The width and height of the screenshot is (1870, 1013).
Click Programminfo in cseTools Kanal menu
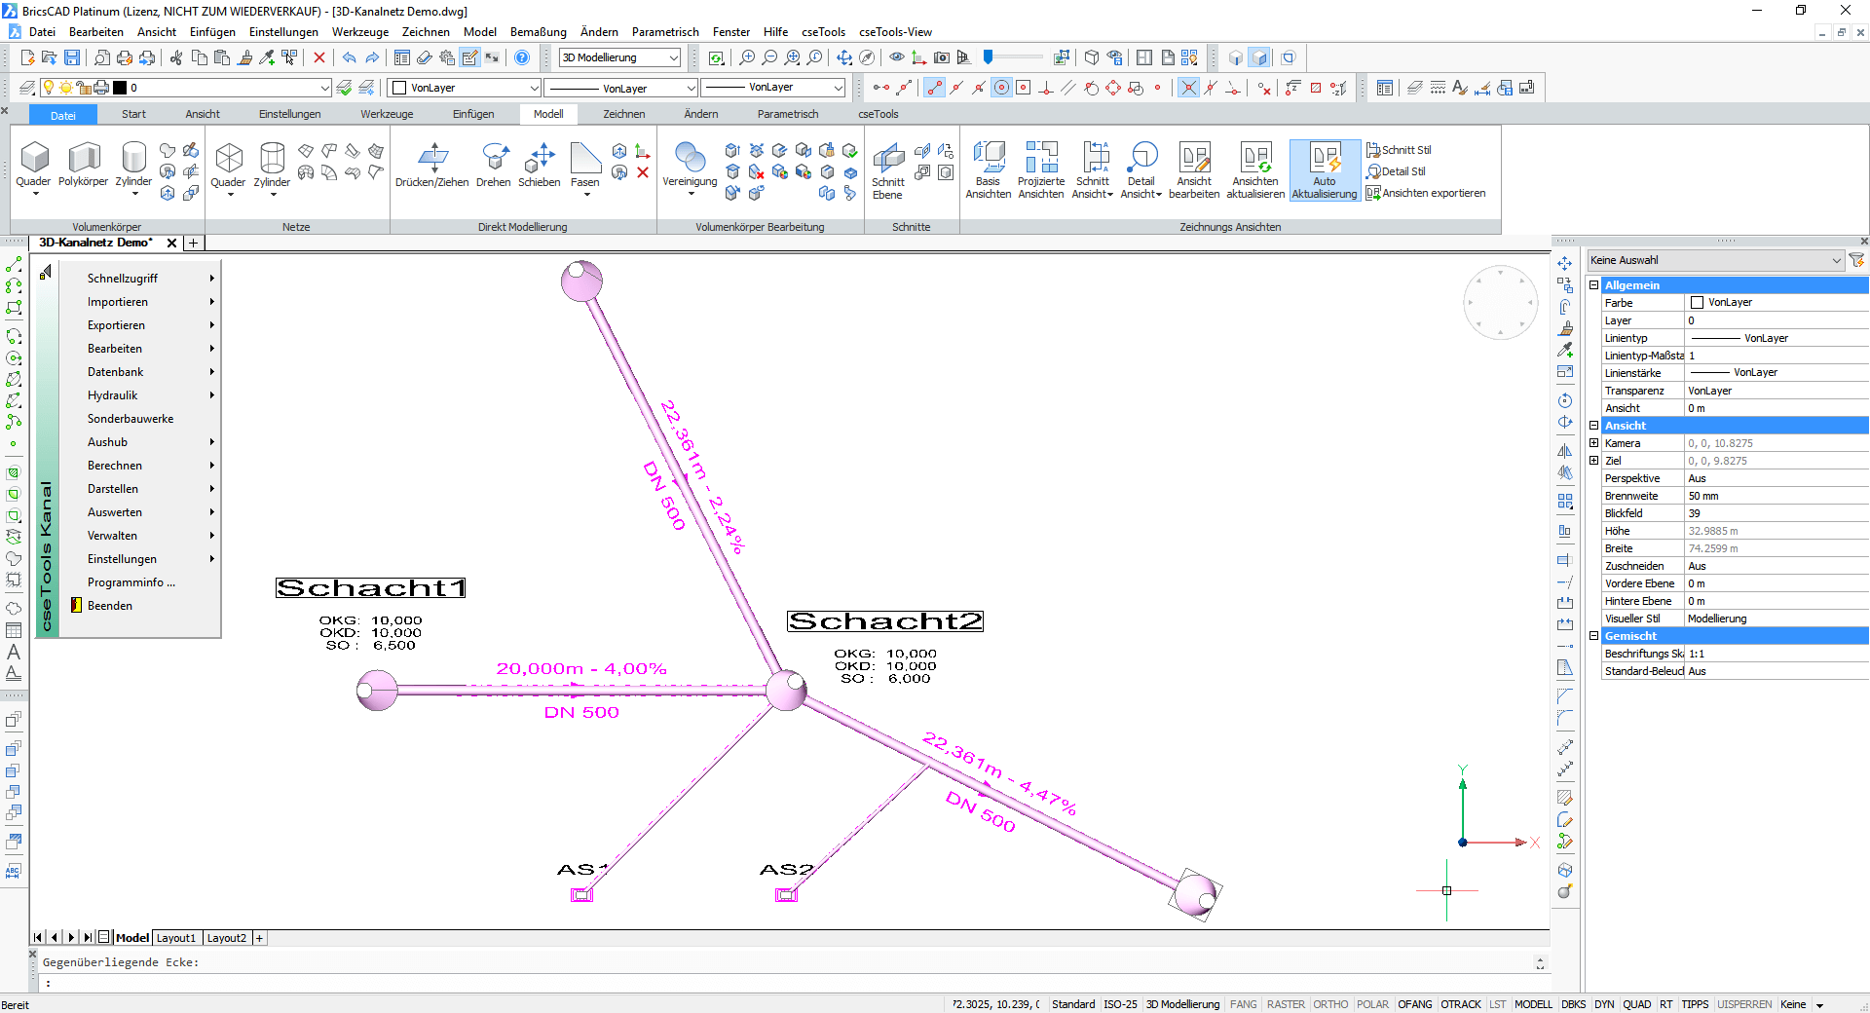131,582
